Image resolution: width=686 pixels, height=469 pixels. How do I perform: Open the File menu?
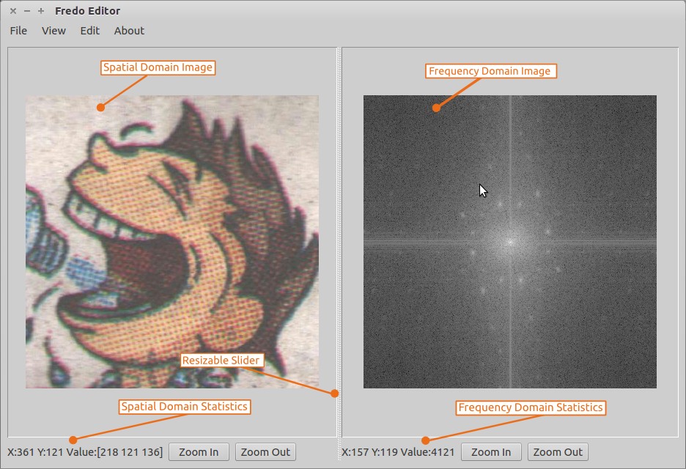point(18,31)
